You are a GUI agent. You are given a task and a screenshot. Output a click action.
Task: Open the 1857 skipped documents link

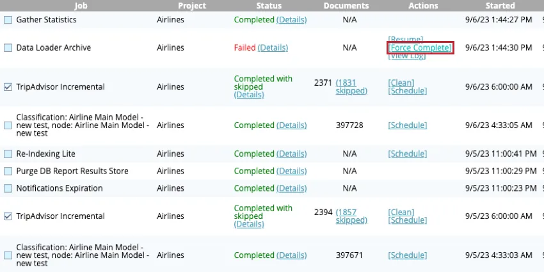351,216
